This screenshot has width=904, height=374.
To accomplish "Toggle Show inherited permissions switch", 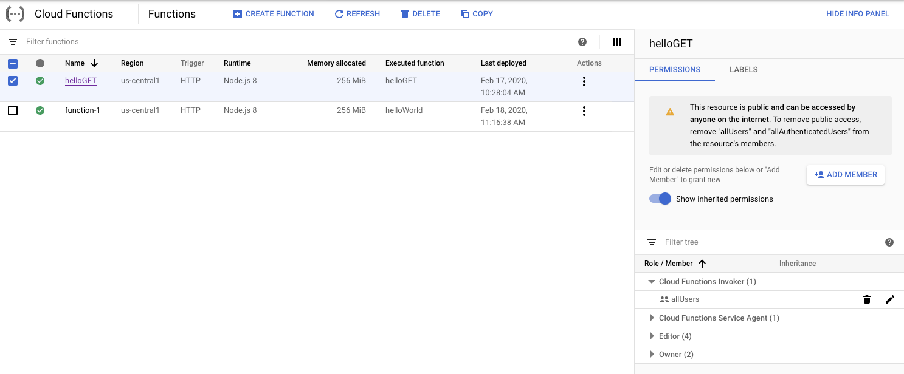I will 660,199.
